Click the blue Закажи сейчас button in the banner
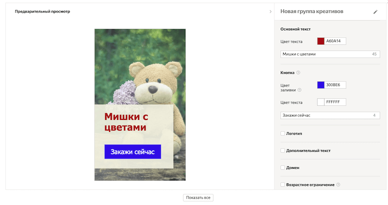 coord(132,152)
